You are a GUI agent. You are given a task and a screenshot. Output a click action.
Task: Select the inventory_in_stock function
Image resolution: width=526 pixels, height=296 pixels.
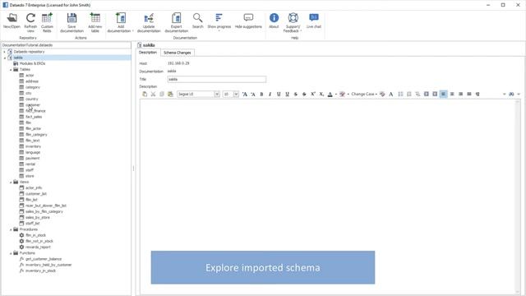40,271
